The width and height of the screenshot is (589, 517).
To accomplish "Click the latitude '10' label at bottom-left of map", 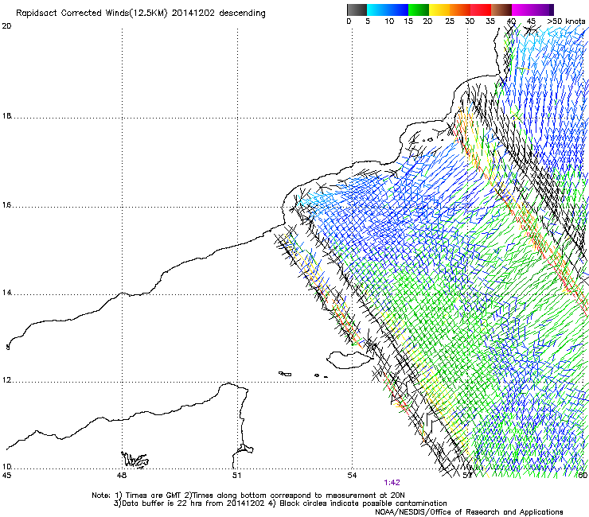I will [x=6, y=466].
